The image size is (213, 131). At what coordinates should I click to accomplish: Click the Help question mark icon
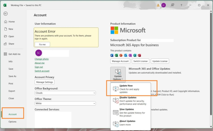point(181,5)
